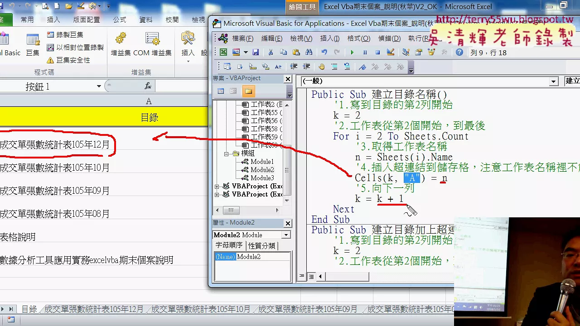Click the Cut scissors icon
Screen dimensions: 580x326
coord(271,53)
